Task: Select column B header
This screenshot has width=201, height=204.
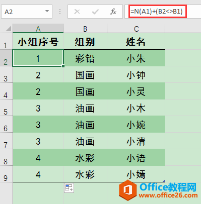Action: click(x=85, y=28)
